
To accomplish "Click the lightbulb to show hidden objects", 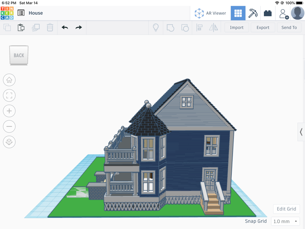I will click(x=156, y=27).
